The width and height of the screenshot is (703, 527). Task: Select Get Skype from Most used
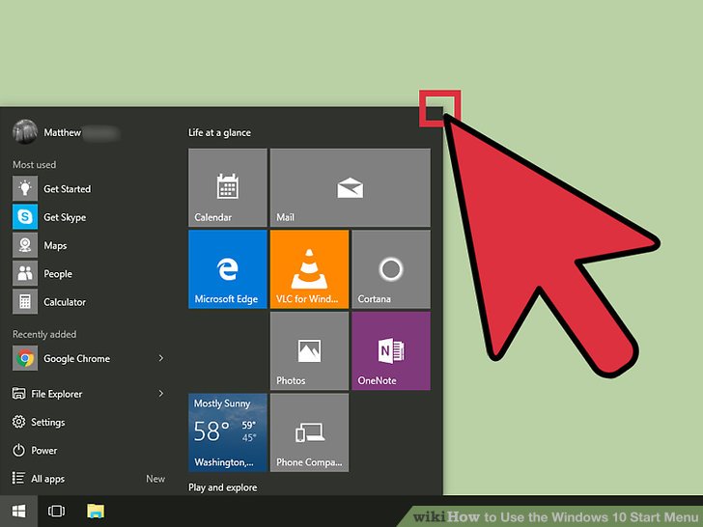pyautogui.click(x=65, y=217)
